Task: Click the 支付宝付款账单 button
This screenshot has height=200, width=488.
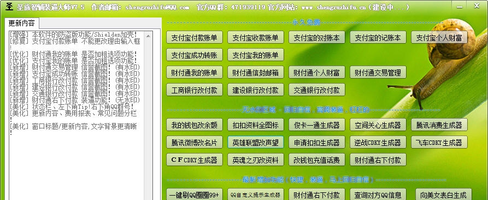Action: click(194, 38)
